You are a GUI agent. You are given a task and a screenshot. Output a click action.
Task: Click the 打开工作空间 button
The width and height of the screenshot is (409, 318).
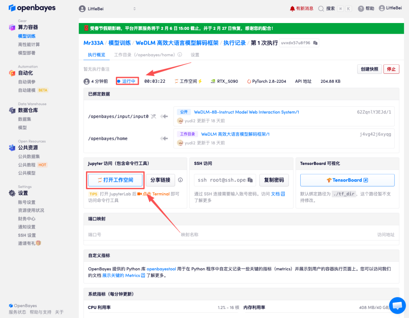pyautogui.click(x=115, y=180)
